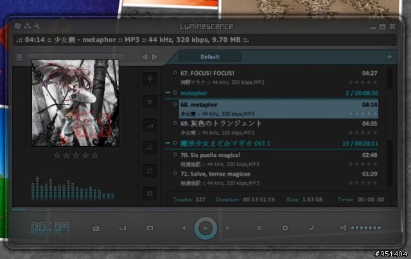The image size is (411, 259).
Task: Click the Tracks: 227 status text
Action: pyautogui.click(x=189, y=199)
